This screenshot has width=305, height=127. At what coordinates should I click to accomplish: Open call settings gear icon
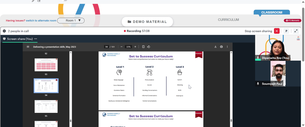pyautogui.click(x=4, y=31)
